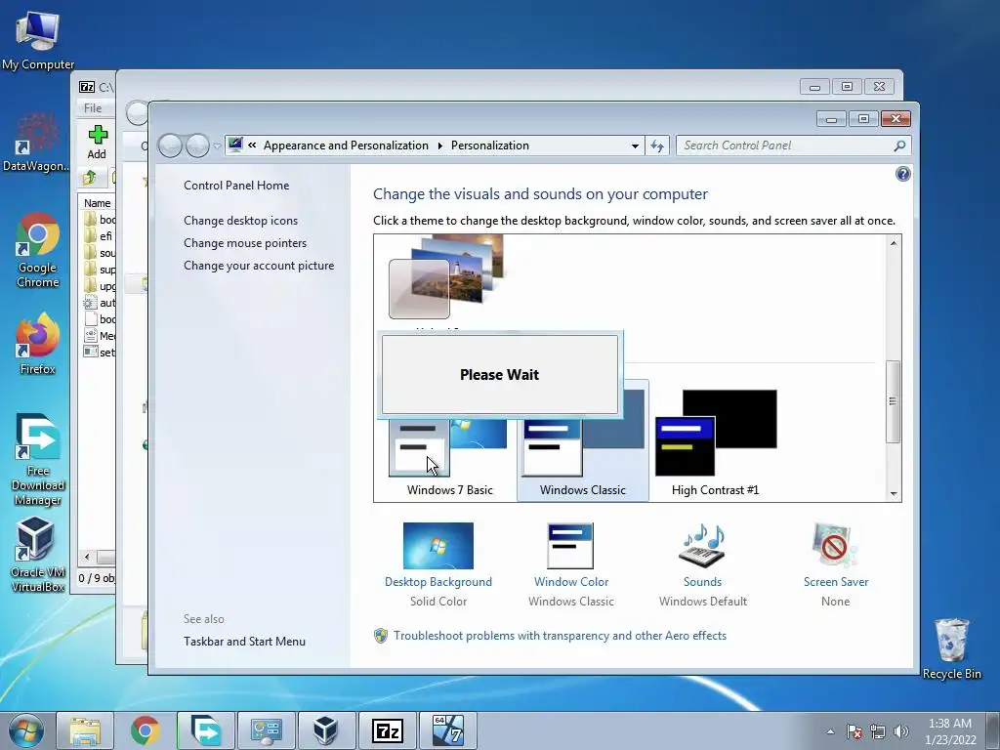This screenshot has height=750, width=1000.
Task: Click Change desktop icons link
Action: pyautogui.click(x=240, y=220)
